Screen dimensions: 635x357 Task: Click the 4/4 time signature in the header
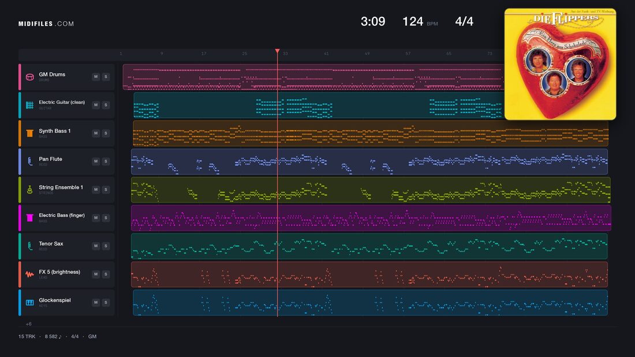coord(464,21)
